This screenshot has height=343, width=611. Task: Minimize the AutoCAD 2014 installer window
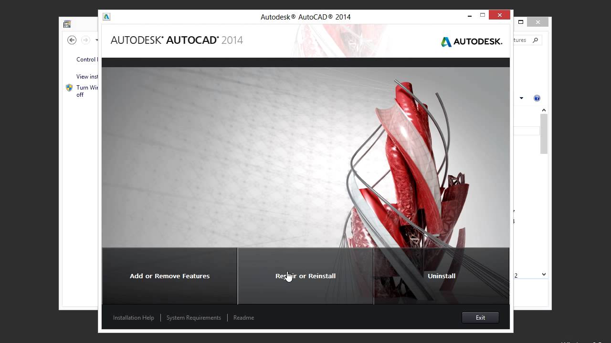[x=469, y=15]
